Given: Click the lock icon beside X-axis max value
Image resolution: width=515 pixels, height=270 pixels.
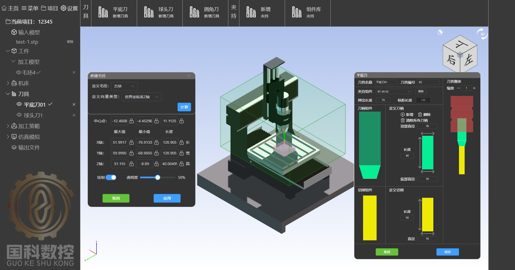Looking at the screenshot, I should [132, 142].
